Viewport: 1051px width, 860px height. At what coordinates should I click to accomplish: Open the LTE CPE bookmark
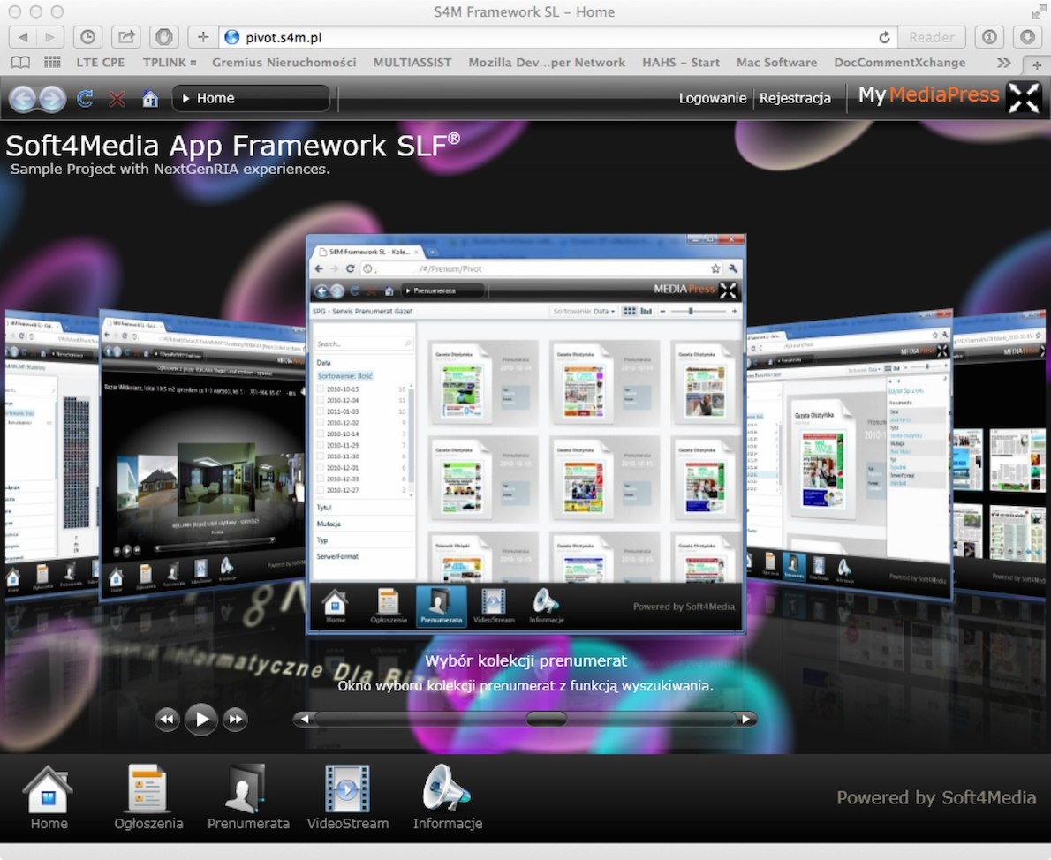pyautogui.click(x=101, y=63)
